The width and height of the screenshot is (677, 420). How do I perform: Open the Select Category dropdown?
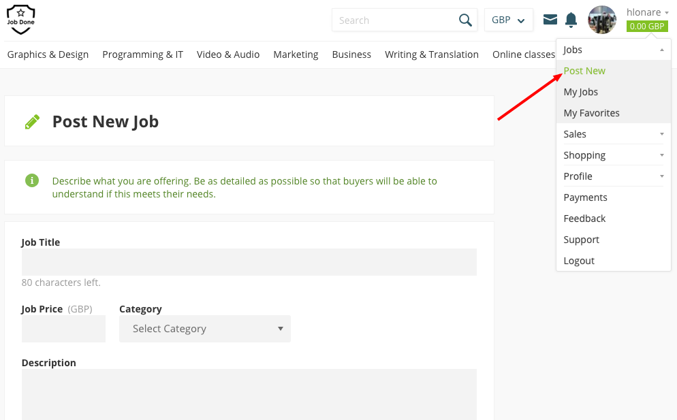click(x=205, y=329)
